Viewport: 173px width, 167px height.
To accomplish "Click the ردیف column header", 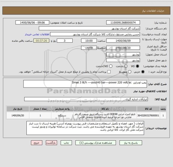I will (163, 109).
